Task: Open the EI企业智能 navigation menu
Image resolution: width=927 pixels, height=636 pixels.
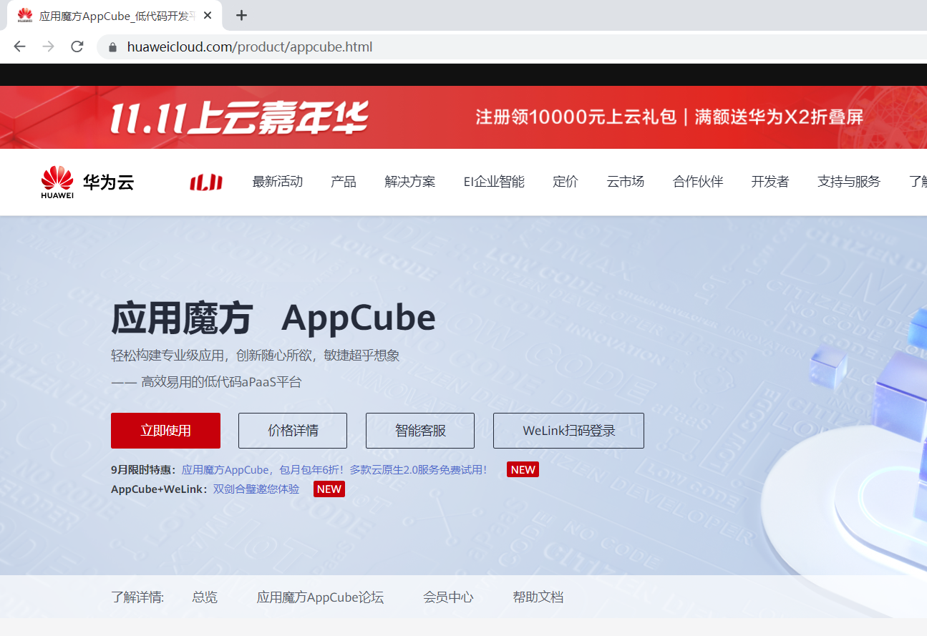Action: click(x=494, y=182)
